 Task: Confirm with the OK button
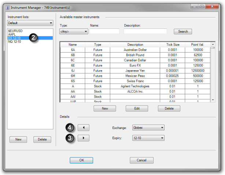pyautogui.click(x=81, y=160)
